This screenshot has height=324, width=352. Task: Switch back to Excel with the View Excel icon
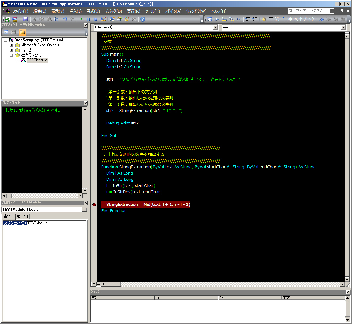(x=8, y=19)
